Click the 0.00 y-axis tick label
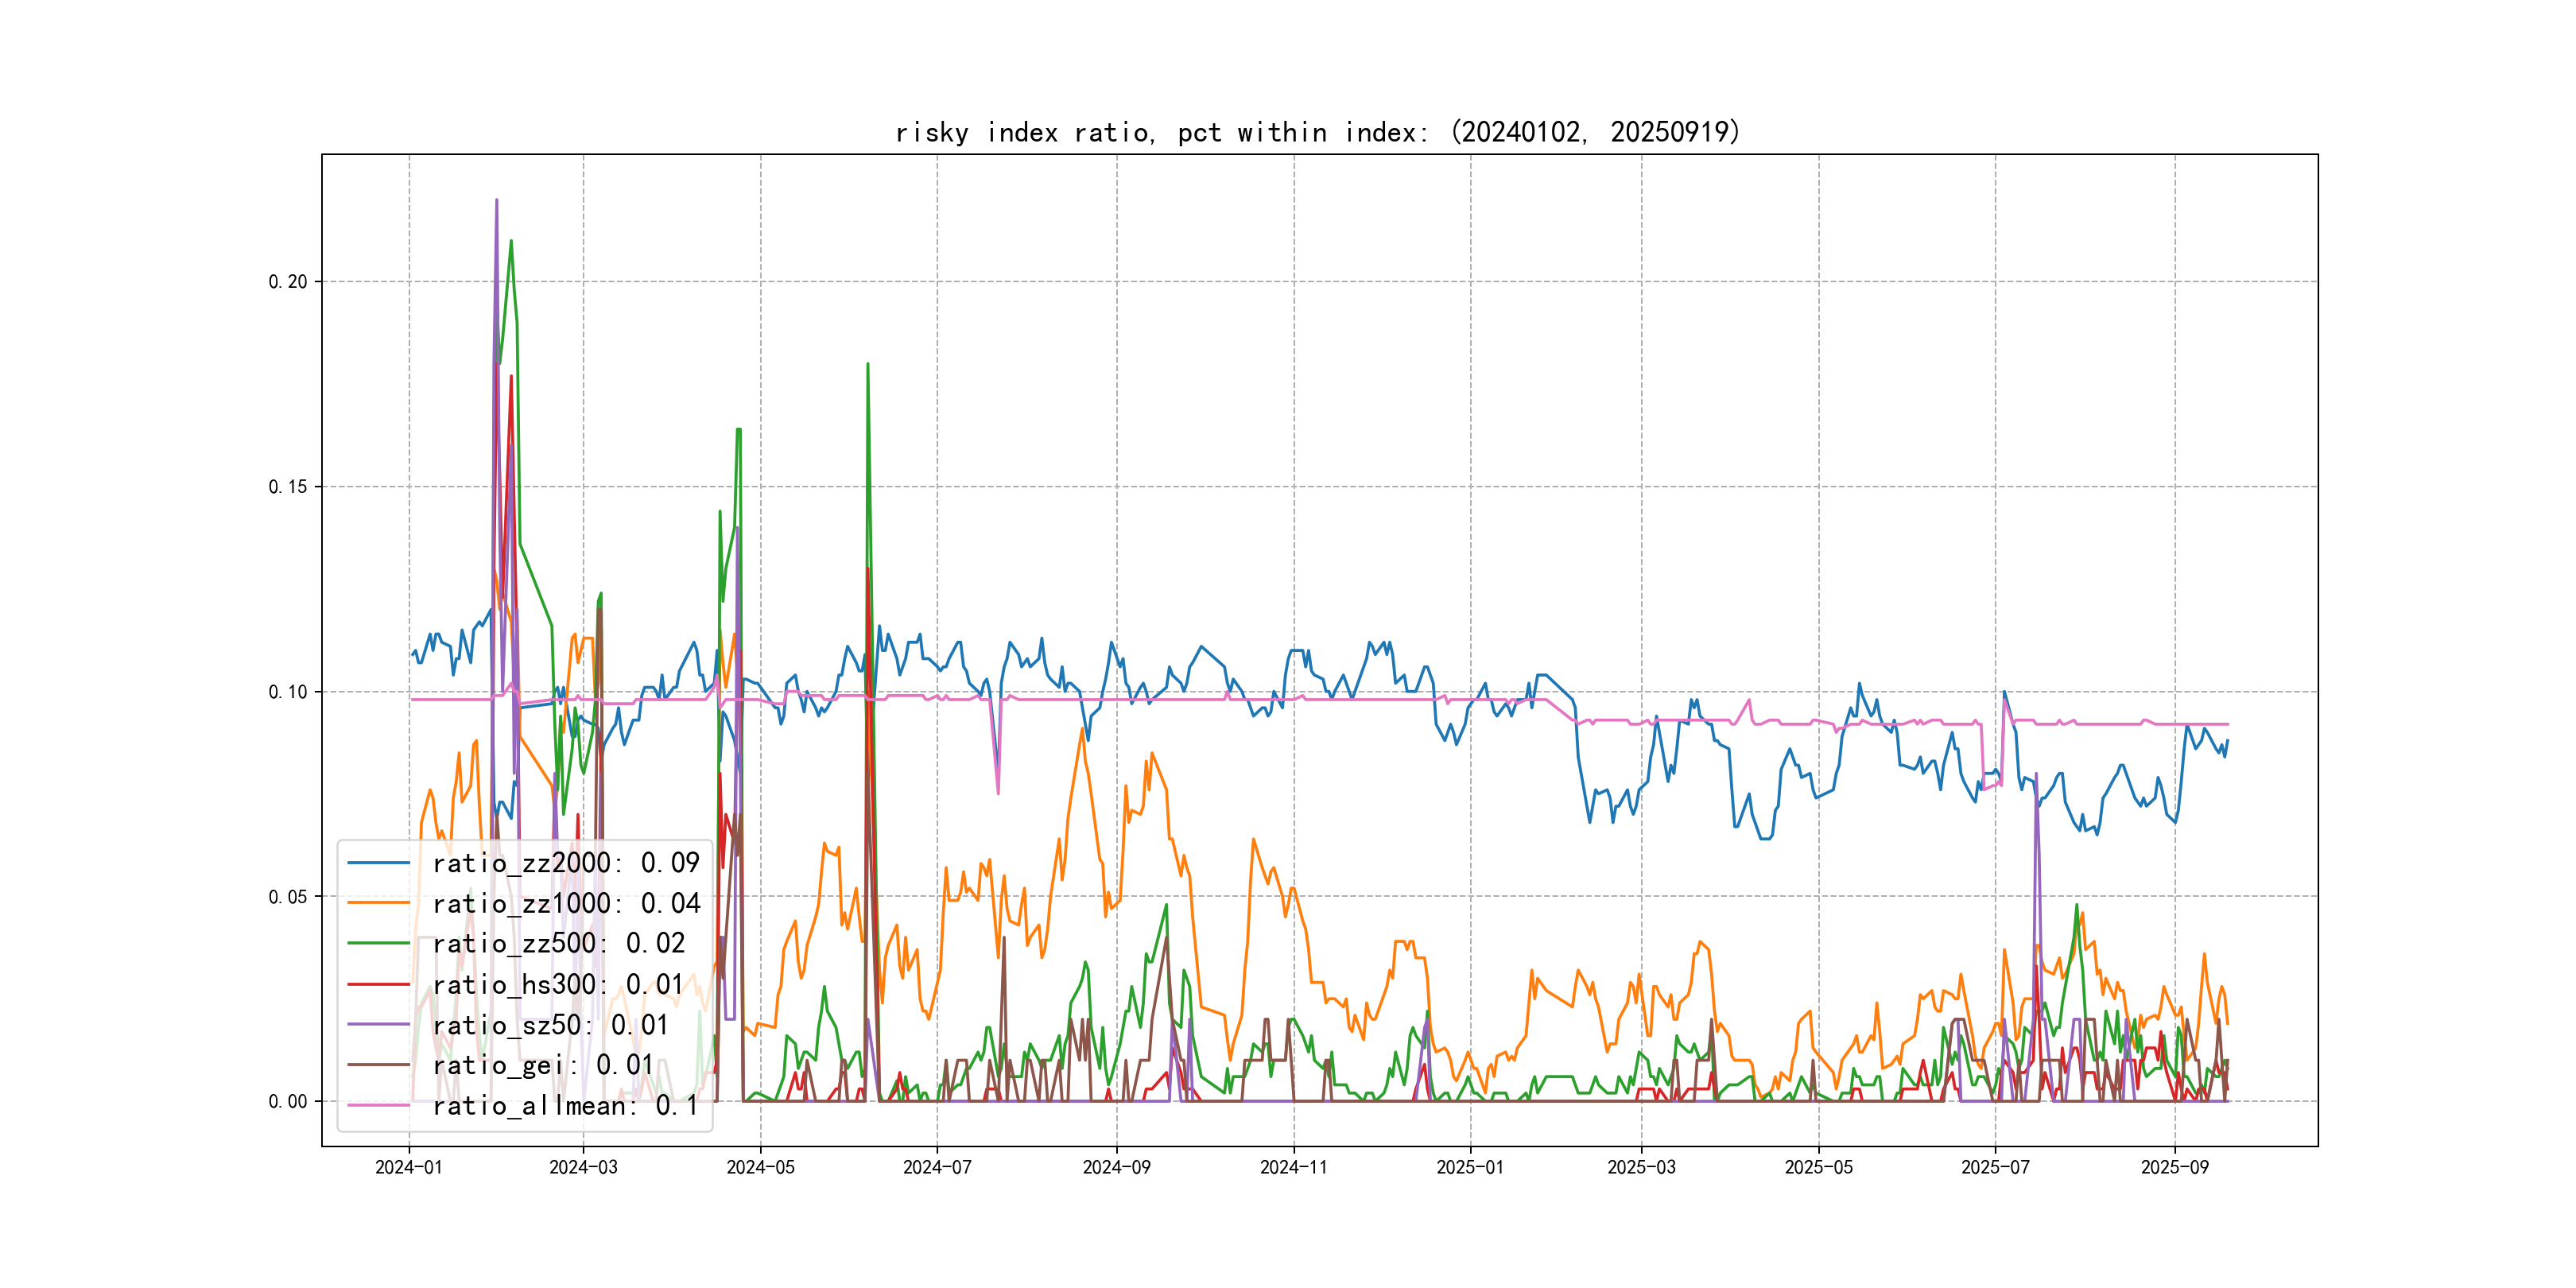This screenshot has width=2576, height=1288. 288,1102
